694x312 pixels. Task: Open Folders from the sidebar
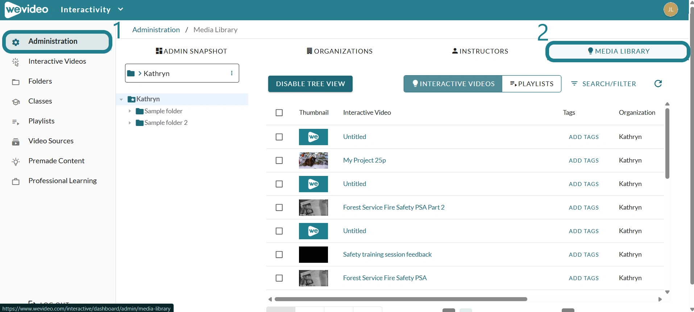(x=40, y=81)
